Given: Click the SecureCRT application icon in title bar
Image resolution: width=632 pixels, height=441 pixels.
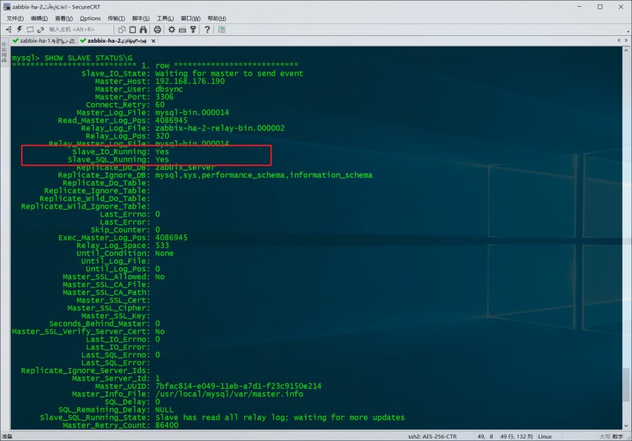Looking at the screenshot, I should 6,7.
